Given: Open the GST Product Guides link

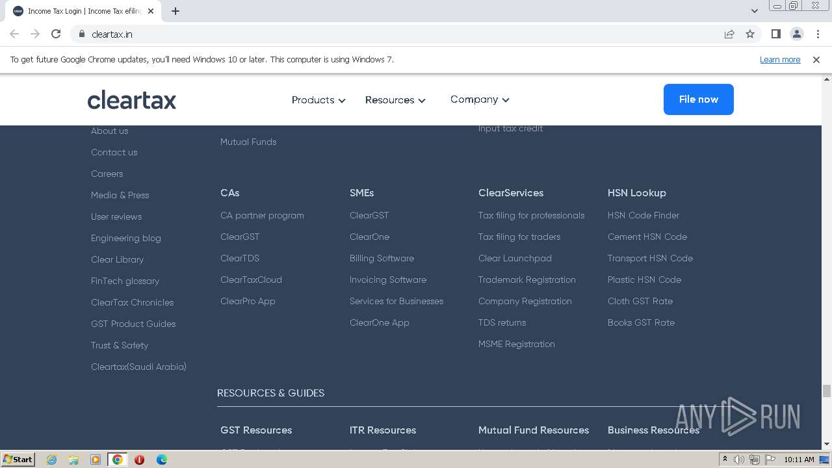Looking at the screenshot, I should [x=133, y=324].
